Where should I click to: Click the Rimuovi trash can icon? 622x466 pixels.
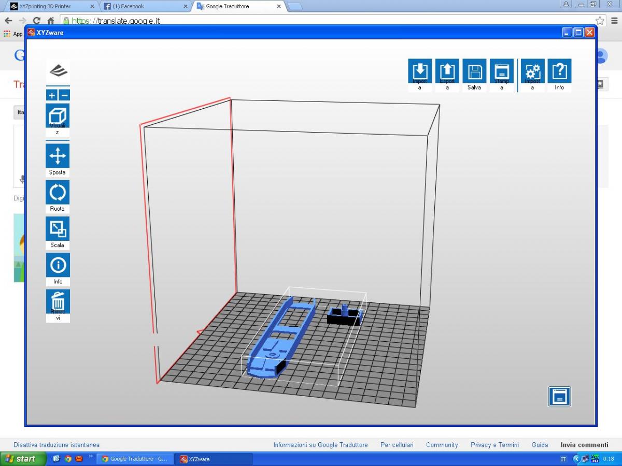[x=58, y=301]
